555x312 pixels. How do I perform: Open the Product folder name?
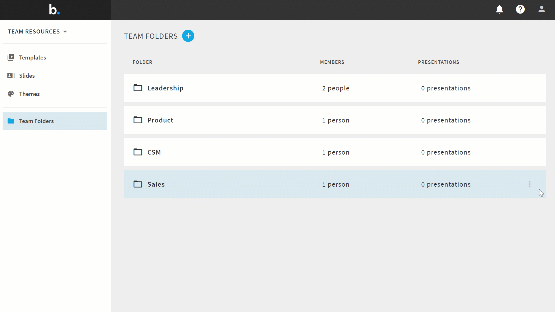pyautogui.click(x=160, y=120)
